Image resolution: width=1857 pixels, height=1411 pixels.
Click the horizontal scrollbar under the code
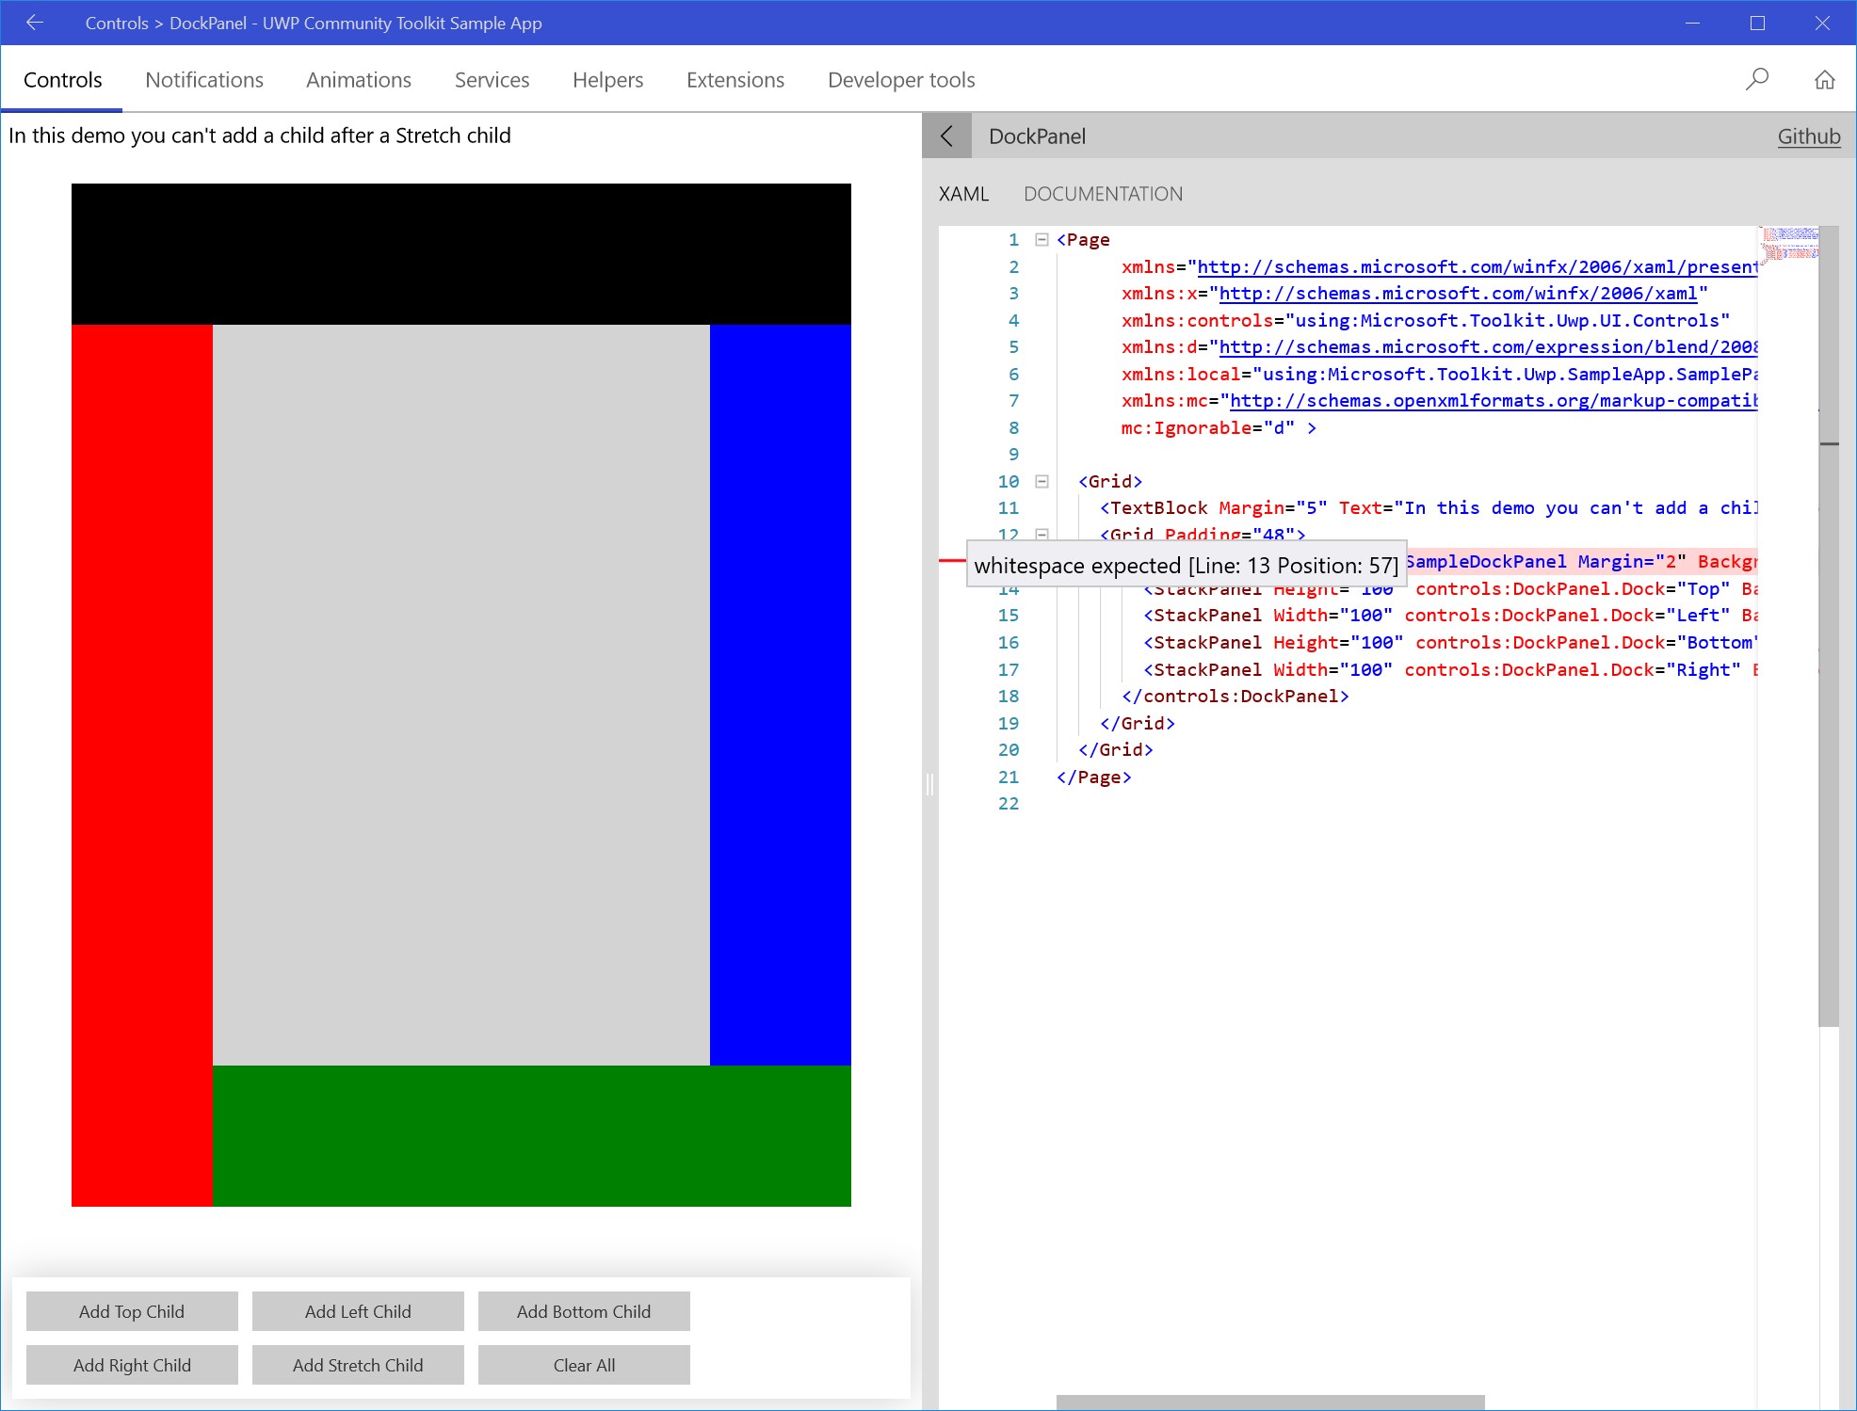coord(1269,1403)
